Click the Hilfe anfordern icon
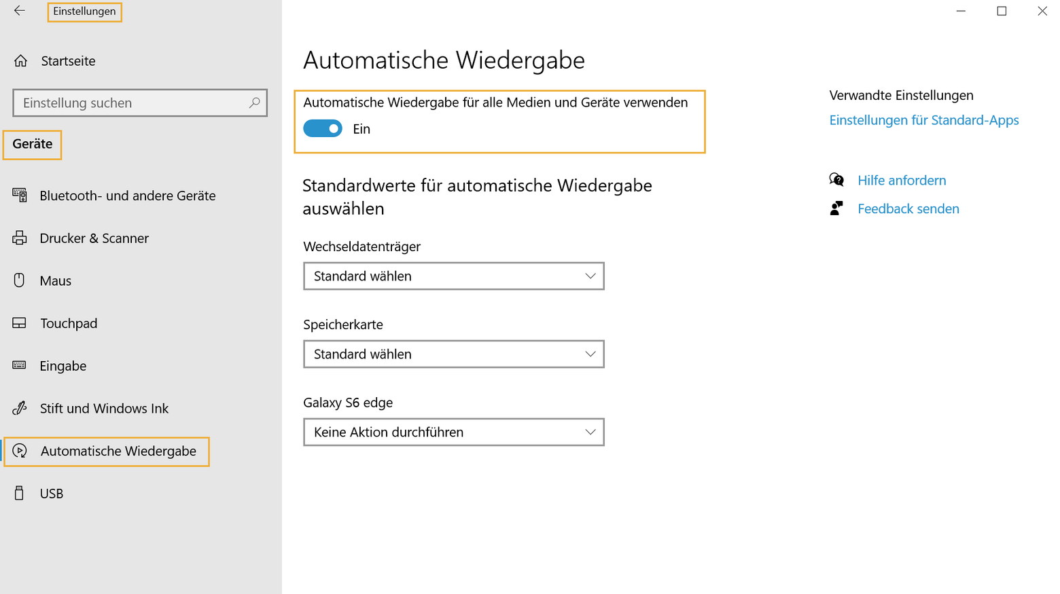The width and height of the screenshot is (1060, 594). coord(837,179)
